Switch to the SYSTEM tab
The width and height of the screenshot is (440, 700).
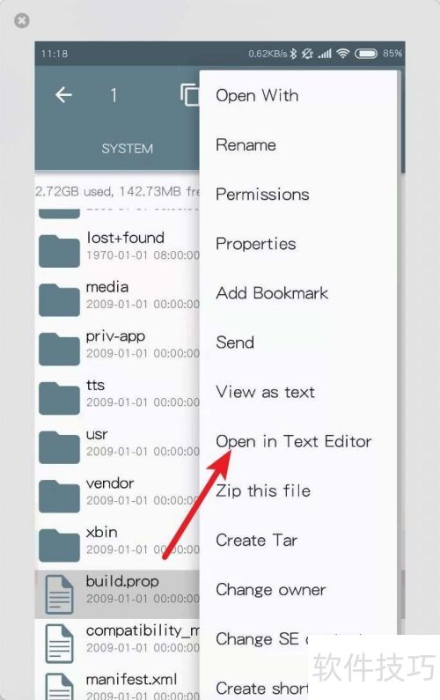128,148
